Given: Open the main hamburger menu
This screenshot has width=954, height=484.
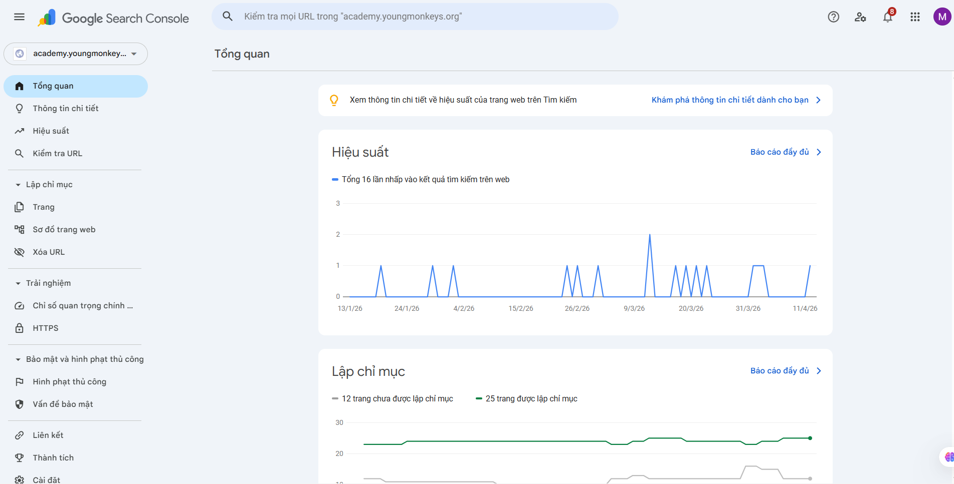Looking at the screenshot, I should (19, 17).
